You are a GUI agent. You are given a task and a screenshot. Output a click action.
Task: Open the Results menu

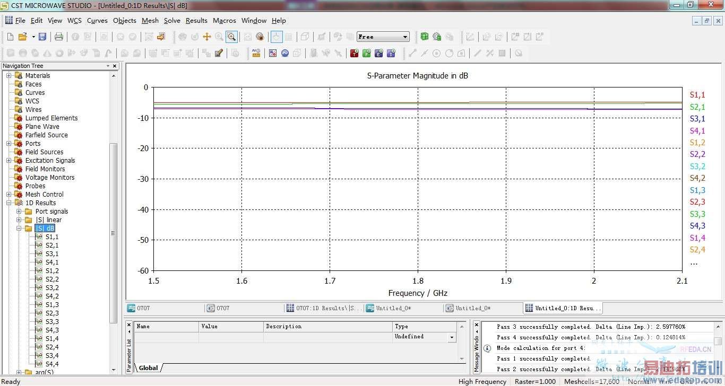[x=196, y=21]
